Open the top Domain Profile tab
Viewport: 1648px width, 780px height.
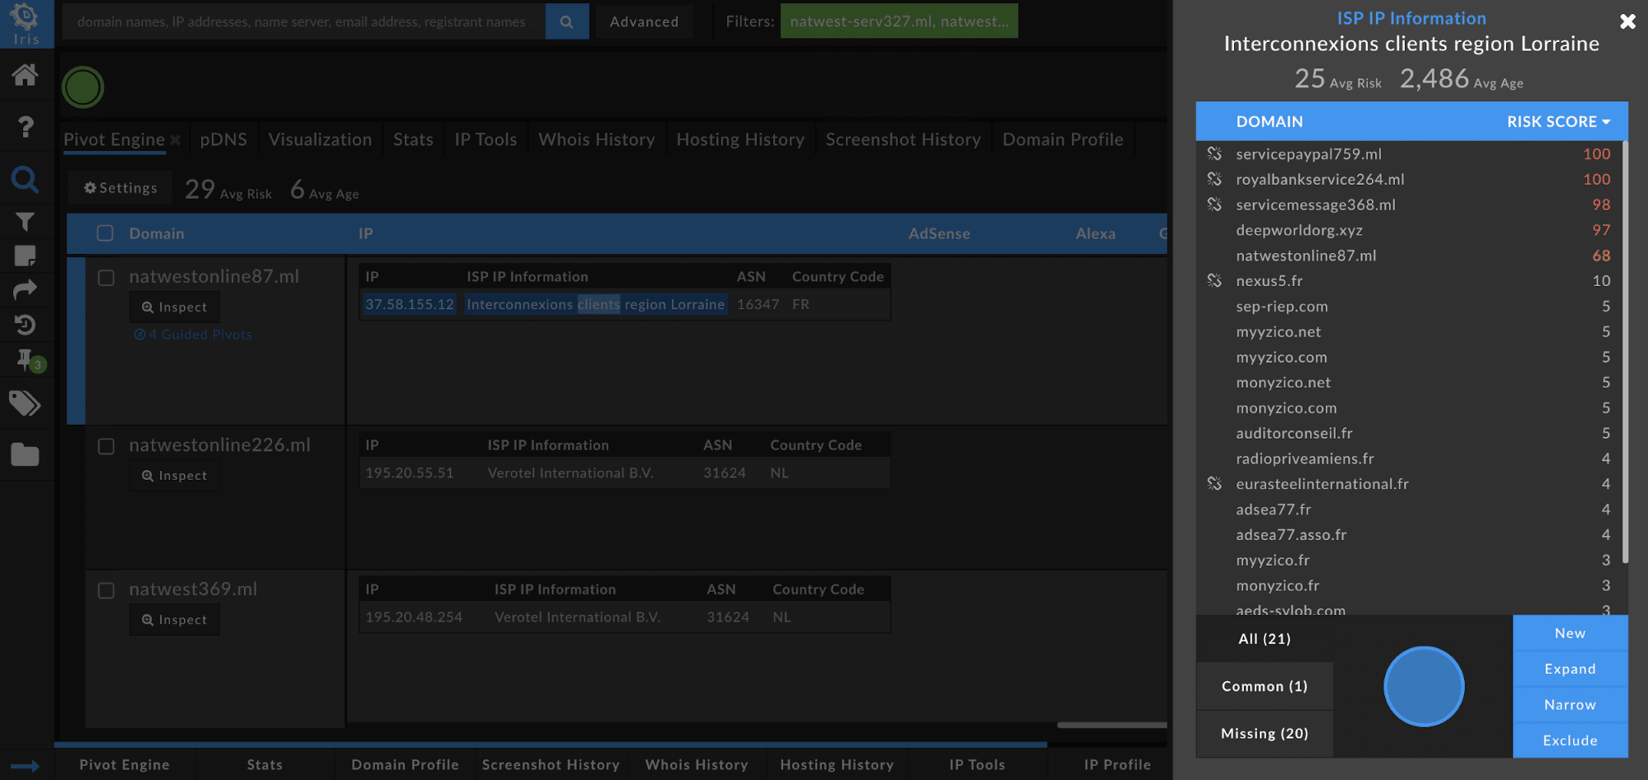(x=1063, y=139)
